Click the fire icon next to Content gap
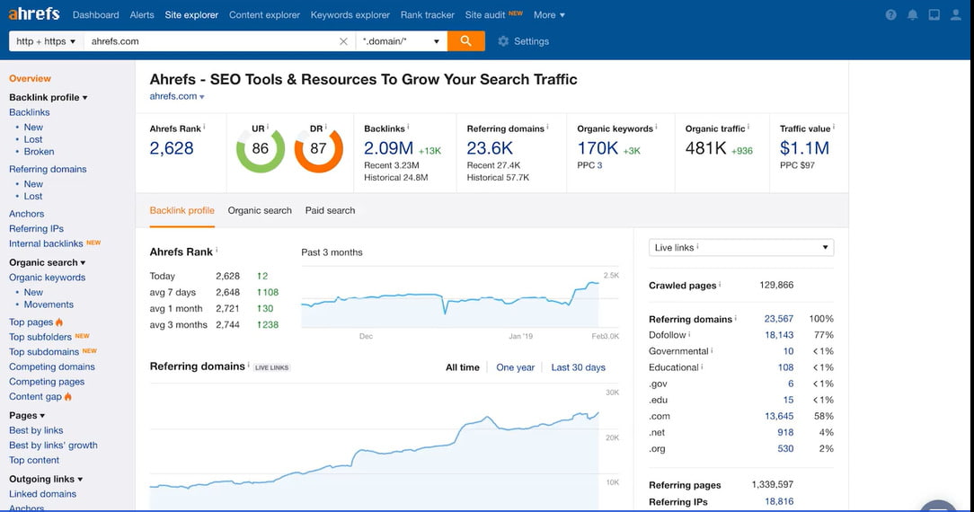This screenshot has width=974, height=512. tap(67, 396)
